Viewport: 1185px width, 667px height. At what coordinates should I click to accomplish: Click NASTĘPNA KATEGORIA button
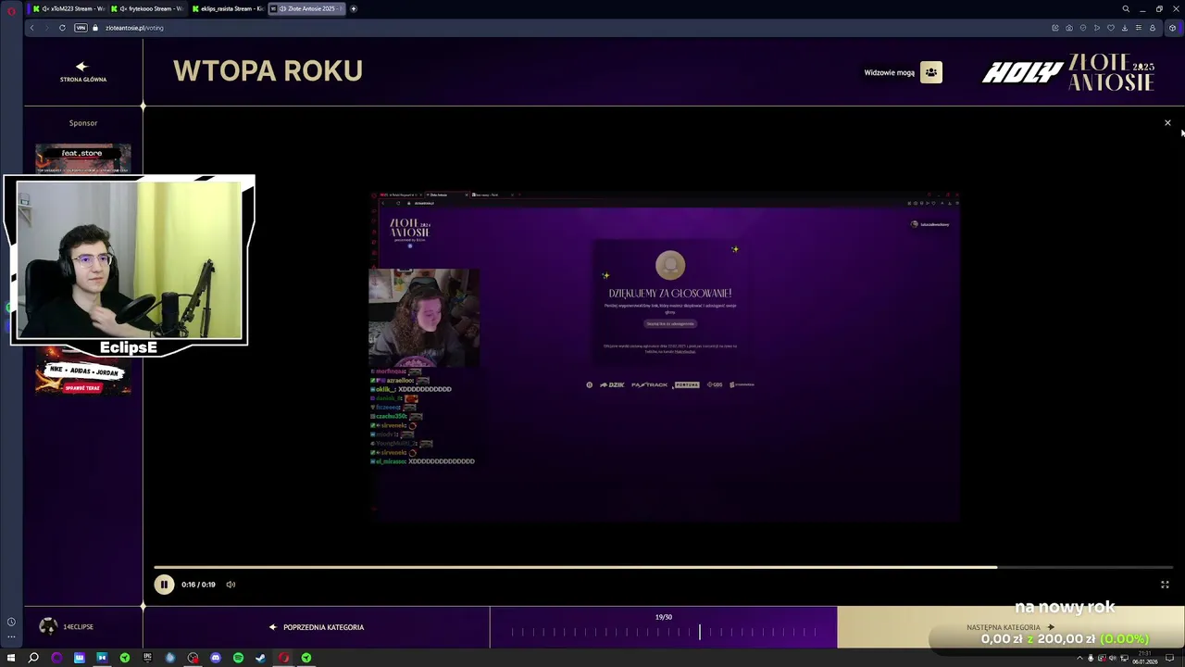(1010, 627)
